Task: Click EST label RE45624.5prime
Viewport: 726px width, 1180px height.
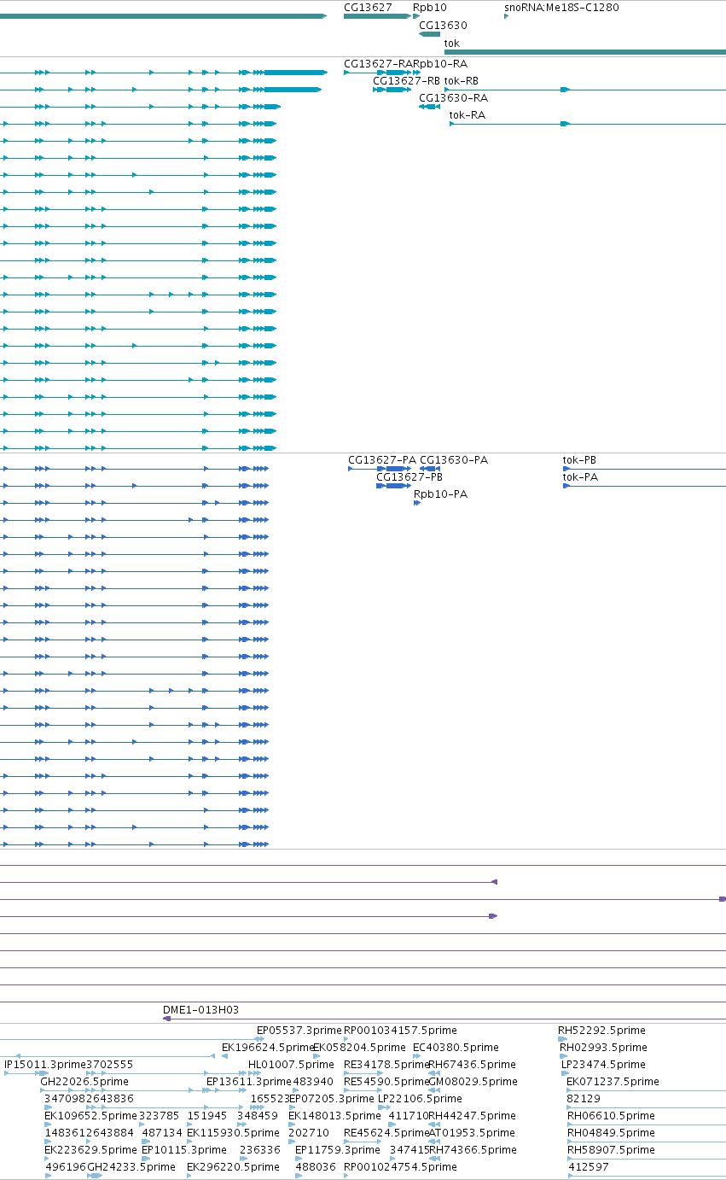Action: point(386,1133)
